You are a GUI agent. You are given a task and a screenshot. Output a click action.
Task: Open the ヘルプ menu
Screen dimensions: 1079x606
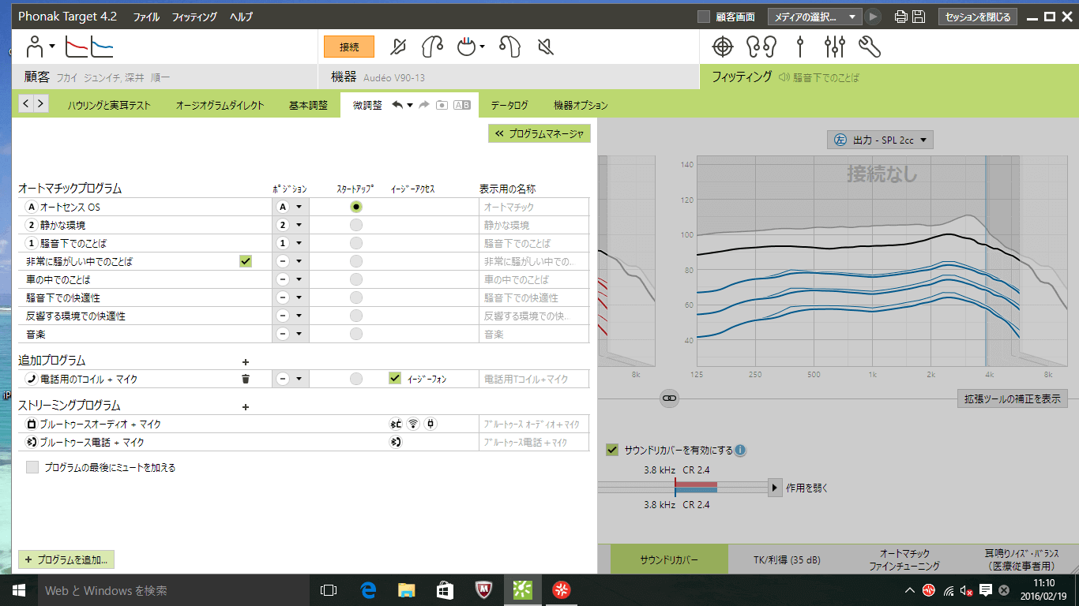coord(242,17)
